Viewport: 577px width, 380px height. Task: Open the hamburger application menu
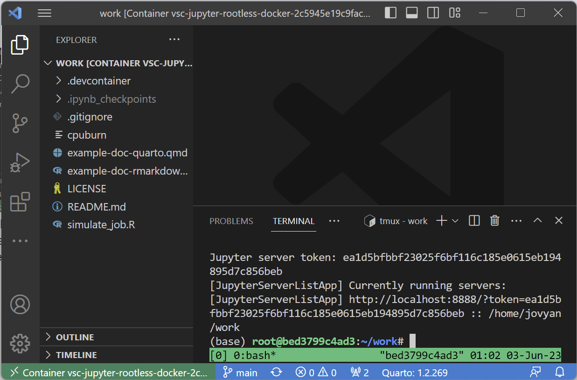pyautogui.click(x=44, y=13)
